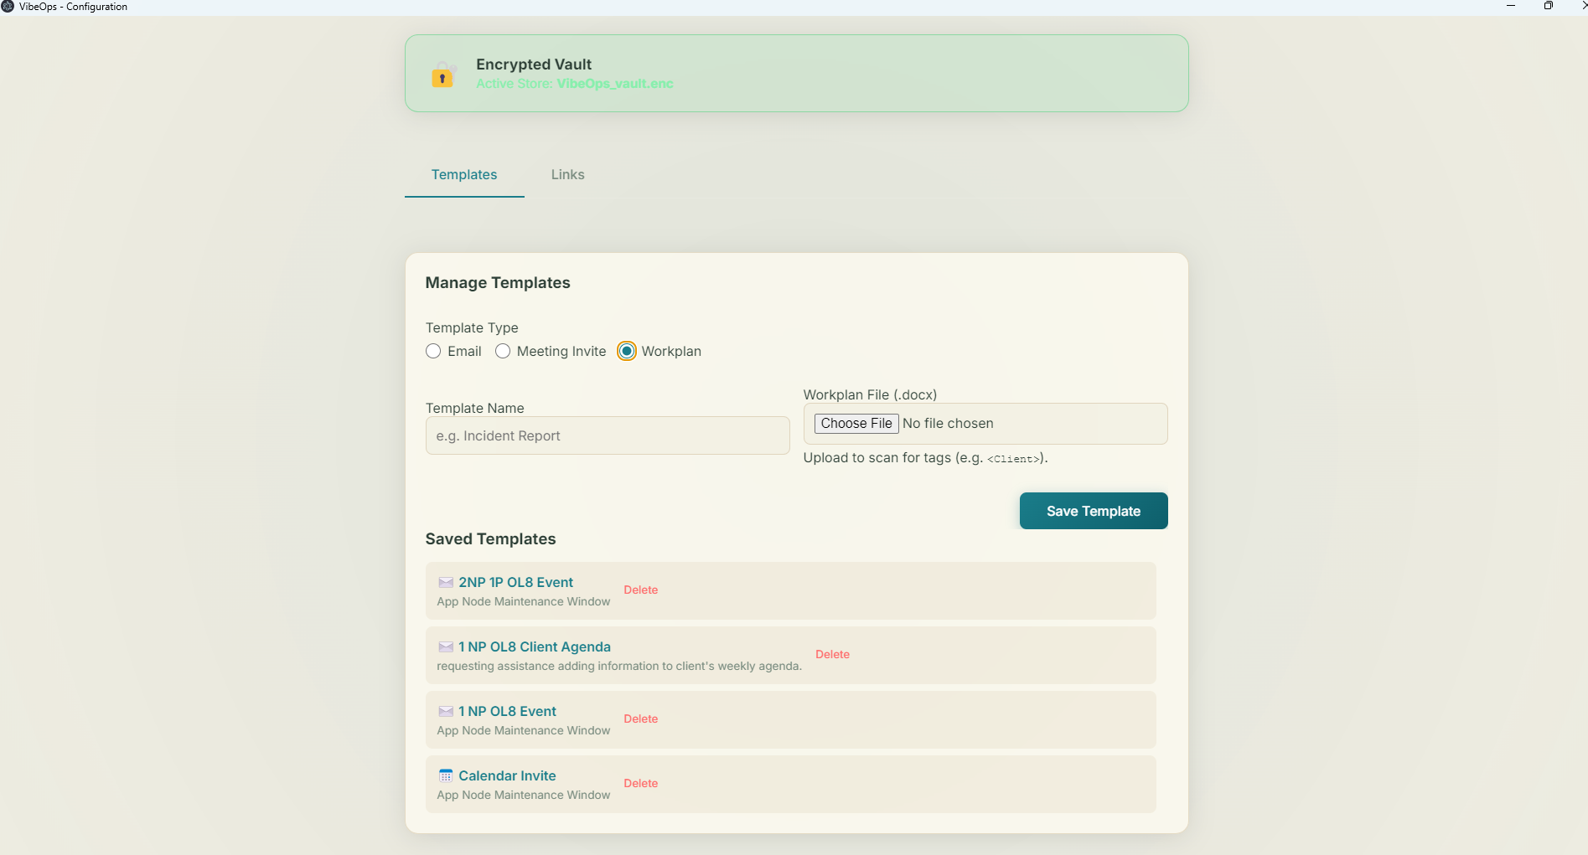The height and width of the screenshot is (855, 1588).
Task: Delete the Calendar Invite template
Action: click(x=640, y=783)
